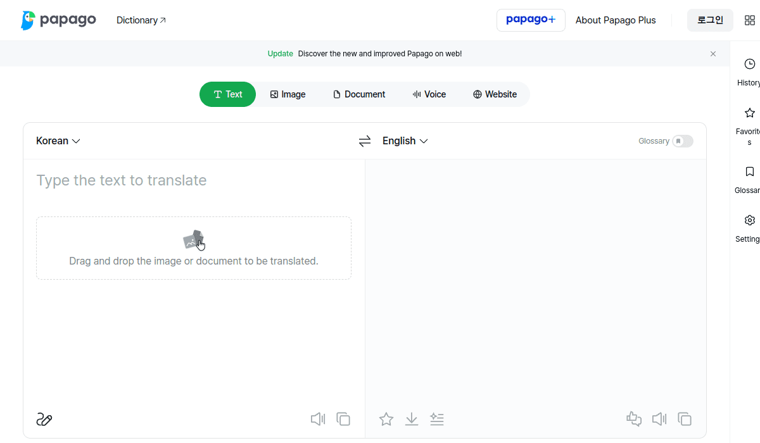Rate translation with thumbs icon
The image size is (760, 443).
click(634, 419)
